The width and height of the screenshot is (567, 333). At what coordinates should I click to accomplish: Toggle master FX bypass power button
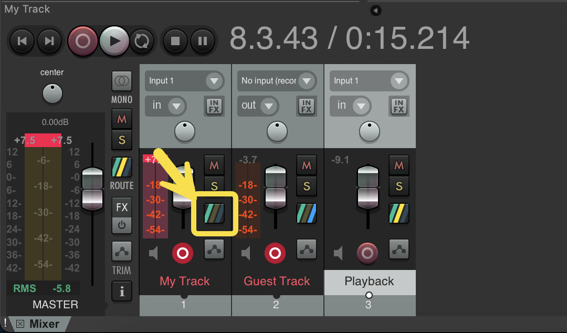[122, 225]
